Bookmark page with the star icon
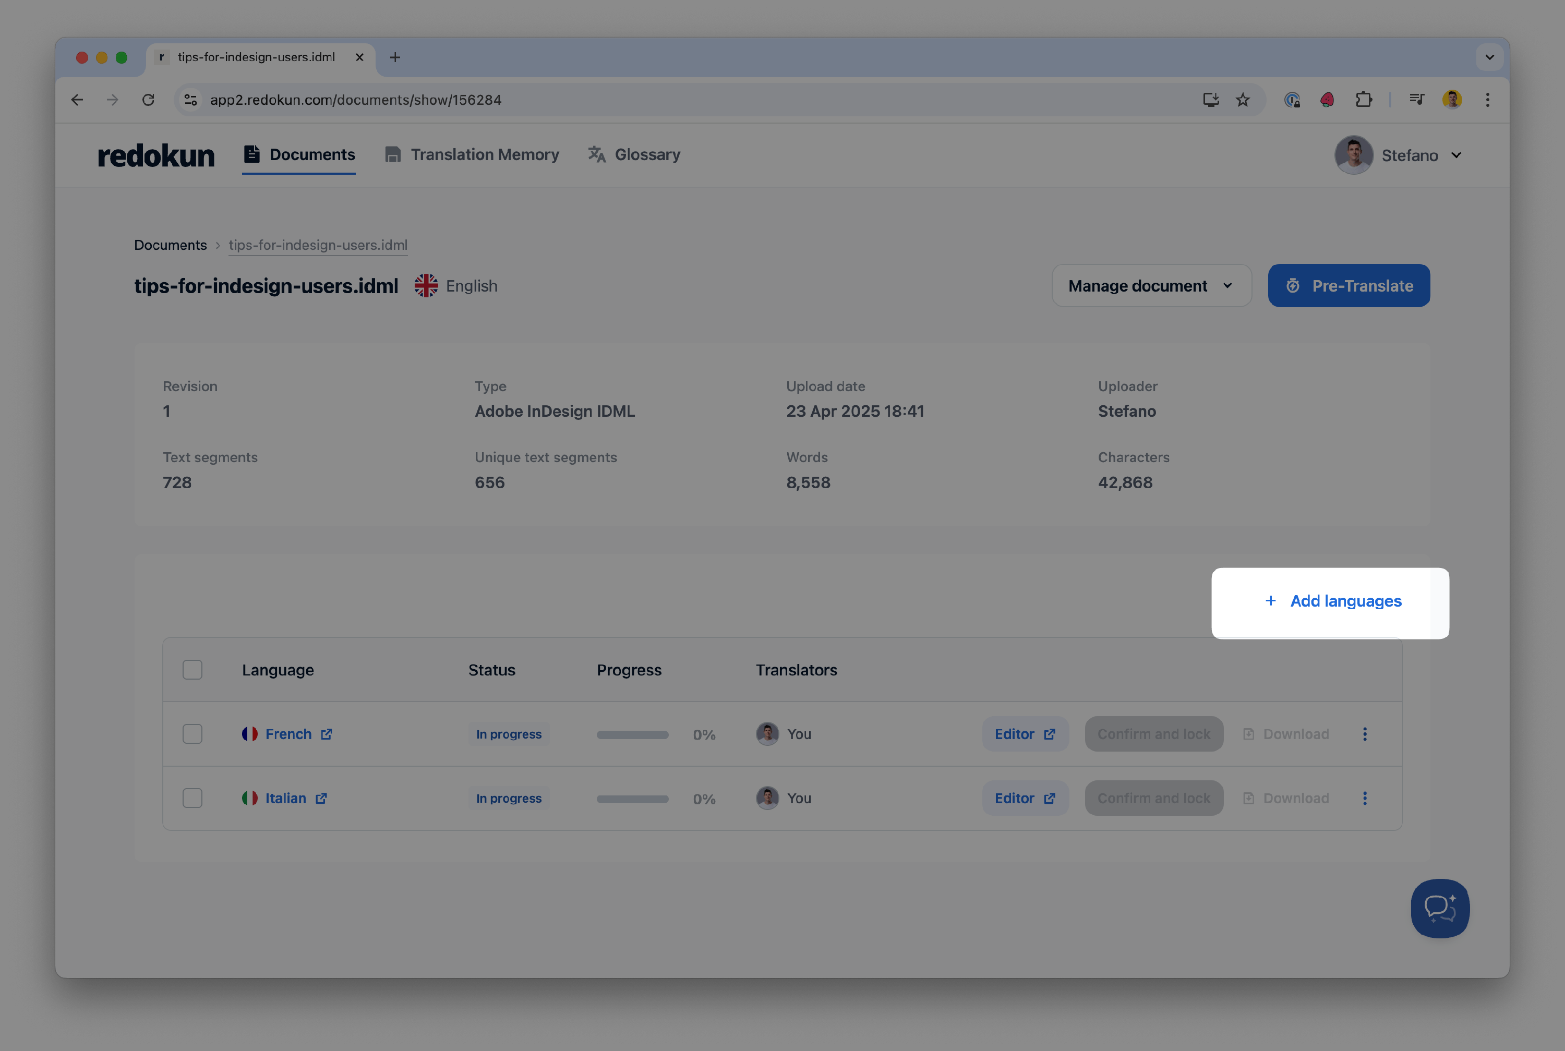 (x=1243, y=100)
